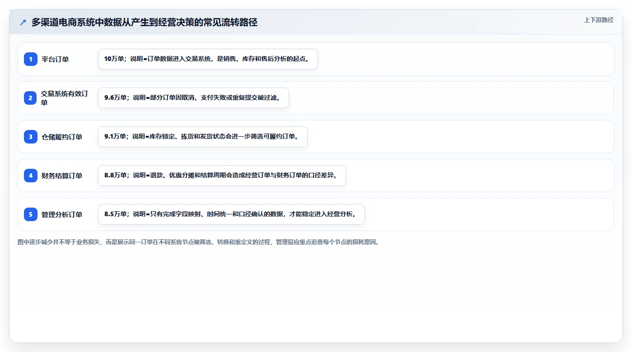Screen dimensions: 632x352
Task: Click the arrow icon beside the title
Action: 23,23
